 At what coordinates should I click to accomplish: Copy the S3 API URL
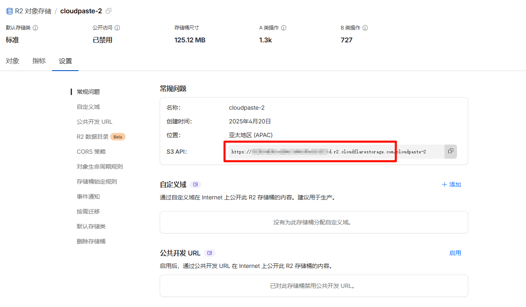click(450, 152)
